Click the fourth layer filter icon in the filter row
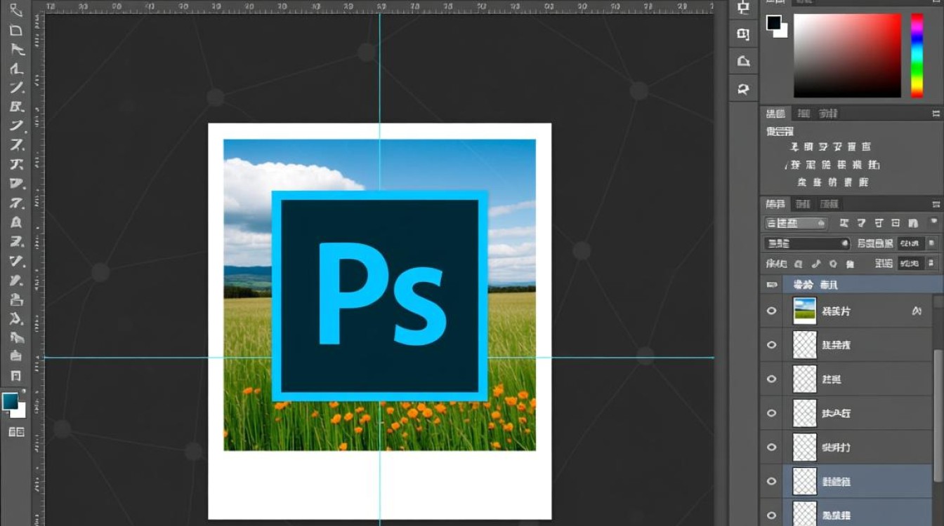Image resolution: width=944 pixels, height=526 pixels. (896, 223)
